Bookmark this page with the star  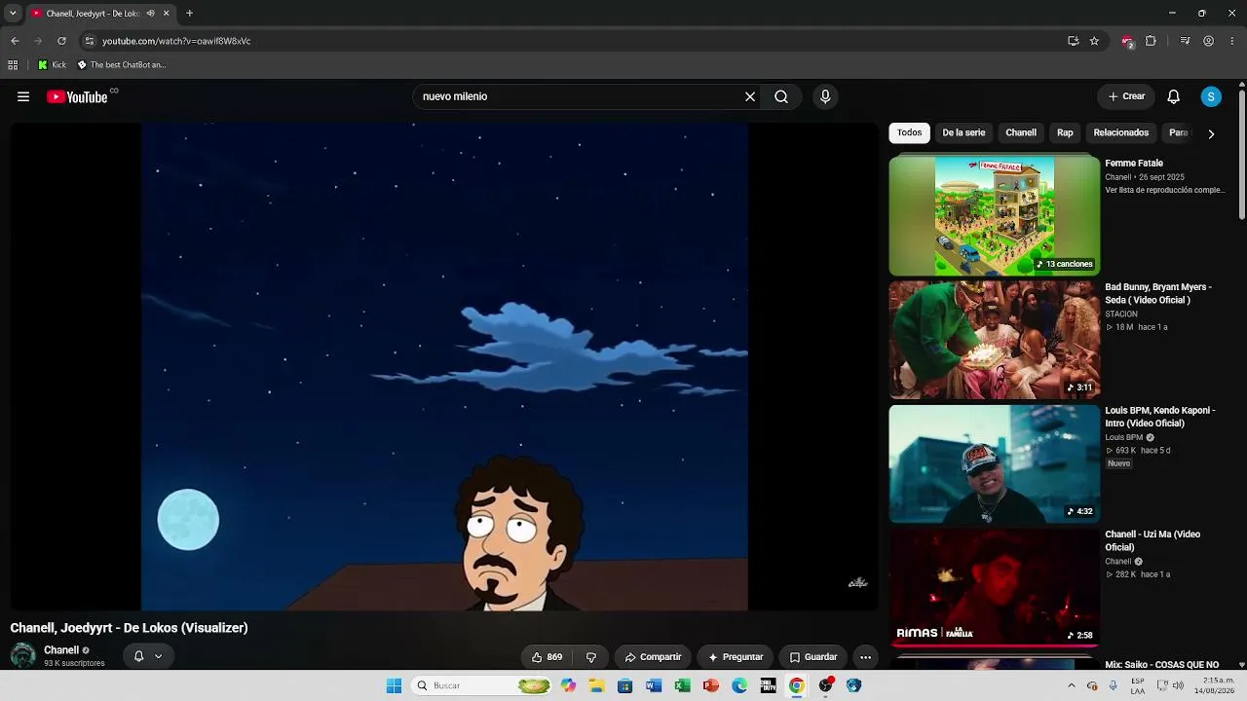[1094, 41]
